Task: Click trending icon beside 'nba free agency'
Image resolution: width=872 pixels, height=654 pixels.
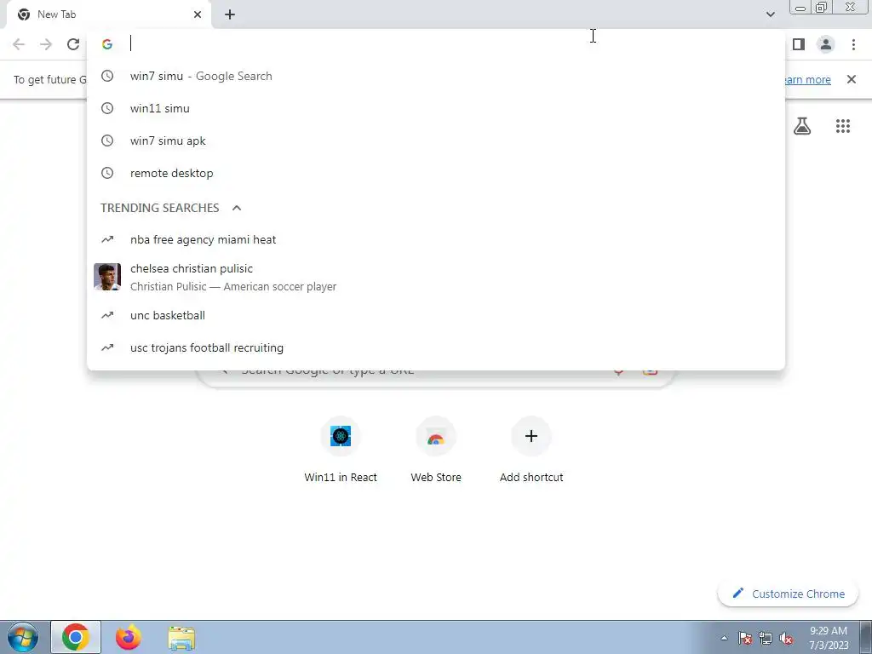Action: (107, 239)
